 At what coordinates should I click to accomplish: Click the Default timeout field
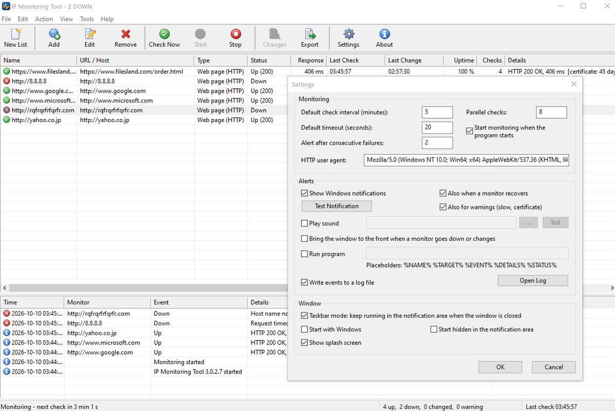point(438,128)
